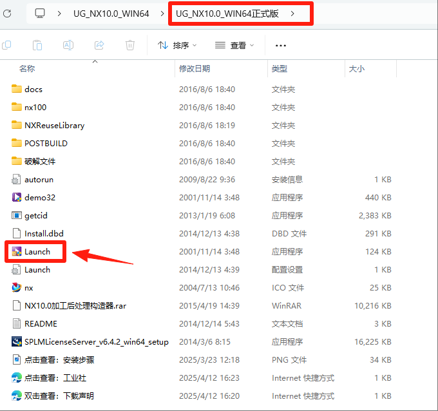Click the NXReuseLibrary folder icon
This screenshot has width=438, height=411.
pyautogui.click(x=17, y=125)
